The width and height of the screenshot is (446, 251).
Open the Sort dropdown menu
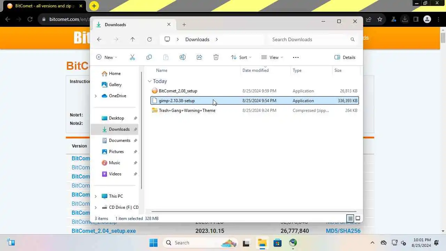click(241, 57)
